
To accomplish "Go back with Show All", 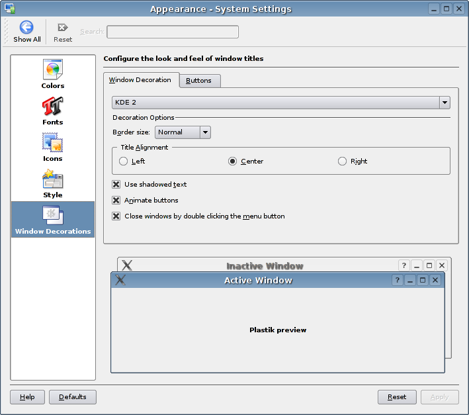I will coord(26,31).
